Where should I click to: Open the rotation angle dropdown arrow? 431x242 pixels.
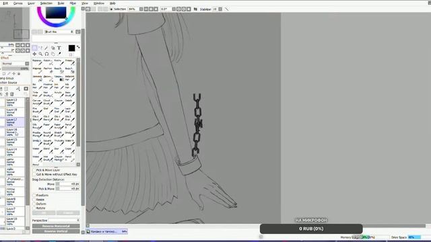[x=174, y=9]
